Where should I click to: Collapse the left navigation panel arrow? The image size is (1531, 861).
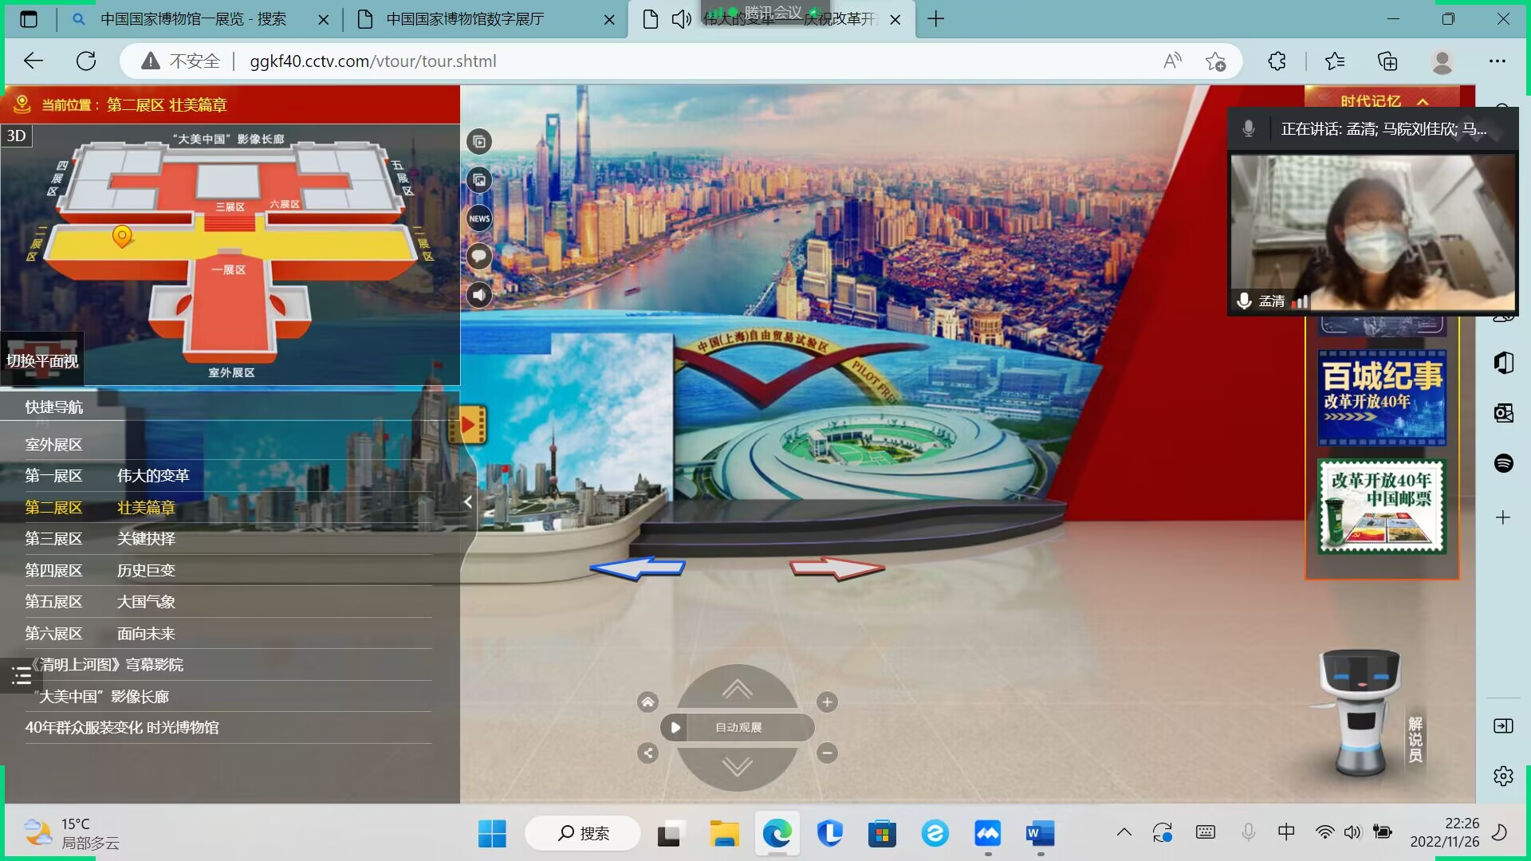pos(468,502)
